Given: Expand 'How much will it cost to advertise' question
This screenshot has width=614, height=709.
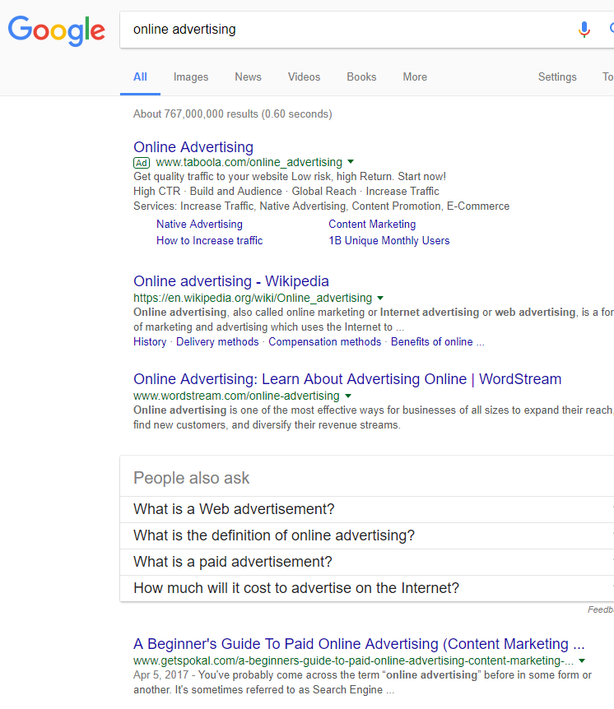Looking at the screenshot, I should tap(367, 588).
